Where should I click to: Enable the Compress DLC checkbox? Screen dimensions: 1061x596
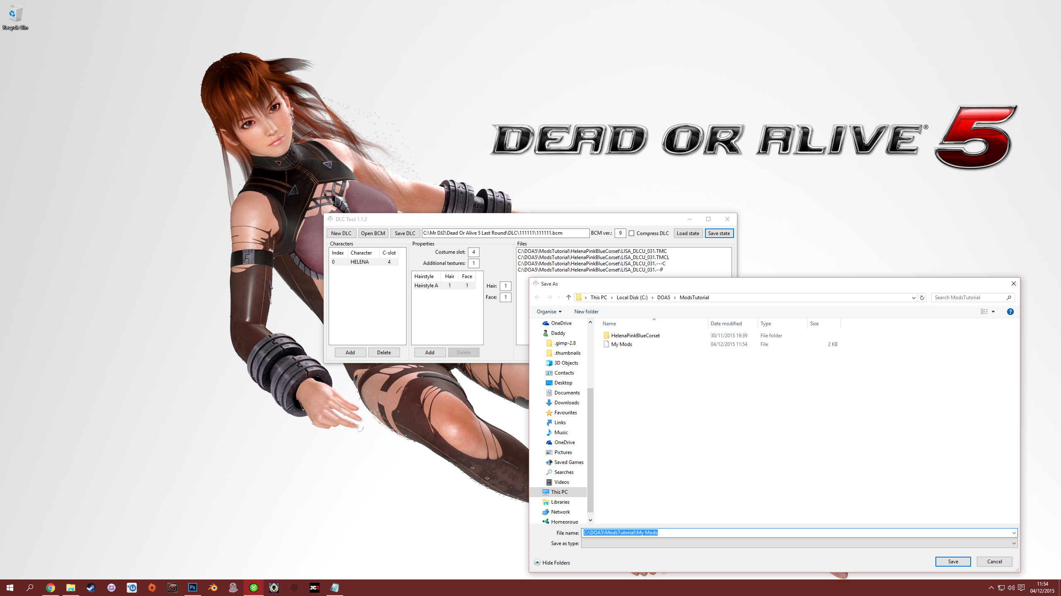click(x=632, y=233)
